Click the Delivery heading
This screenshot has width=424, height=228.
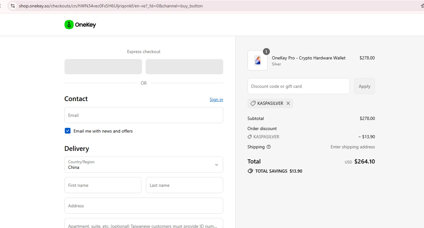pos(77,149)
